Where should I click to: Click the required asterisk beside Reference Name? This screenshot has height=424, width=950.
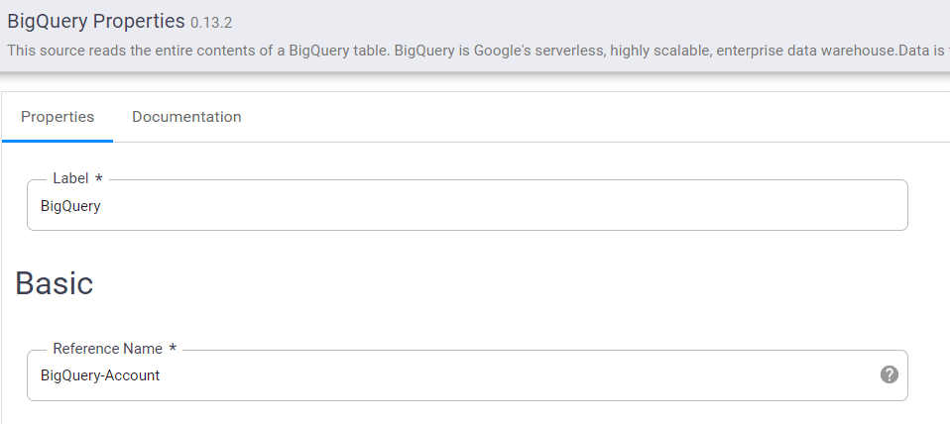pyautogui.click(x=173, y=349)
